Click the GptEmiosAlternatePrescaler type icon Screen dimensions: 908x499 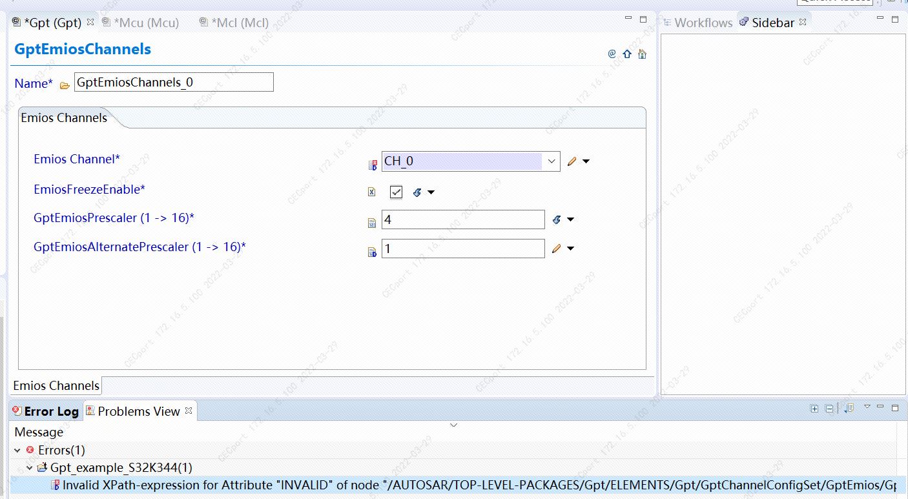point(372,252)
